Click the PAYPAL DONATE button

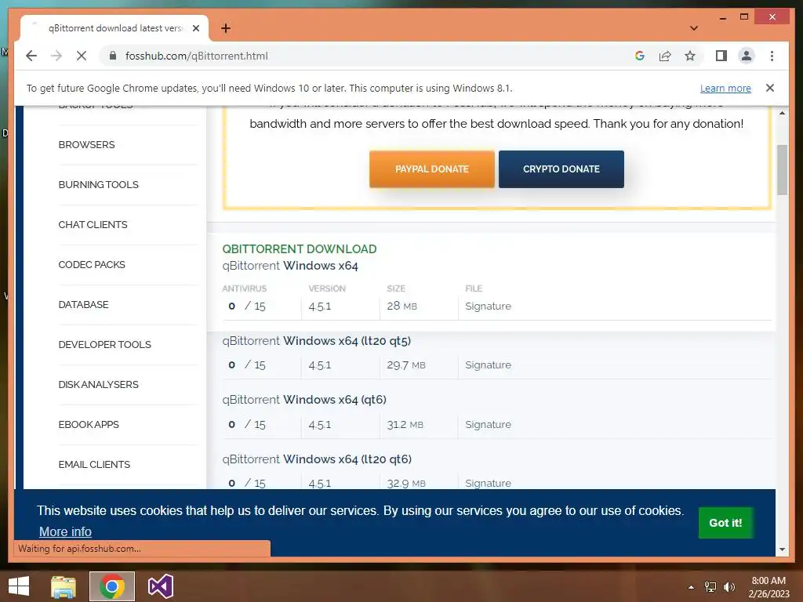click(x=432, y=169)
